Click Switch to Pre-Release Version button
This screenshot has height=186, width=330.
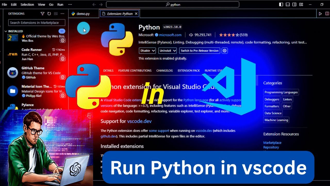click(200, 51)
